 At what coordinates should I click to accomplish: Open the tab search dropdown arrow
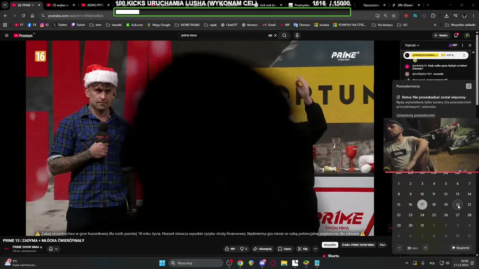pos(5,5)
